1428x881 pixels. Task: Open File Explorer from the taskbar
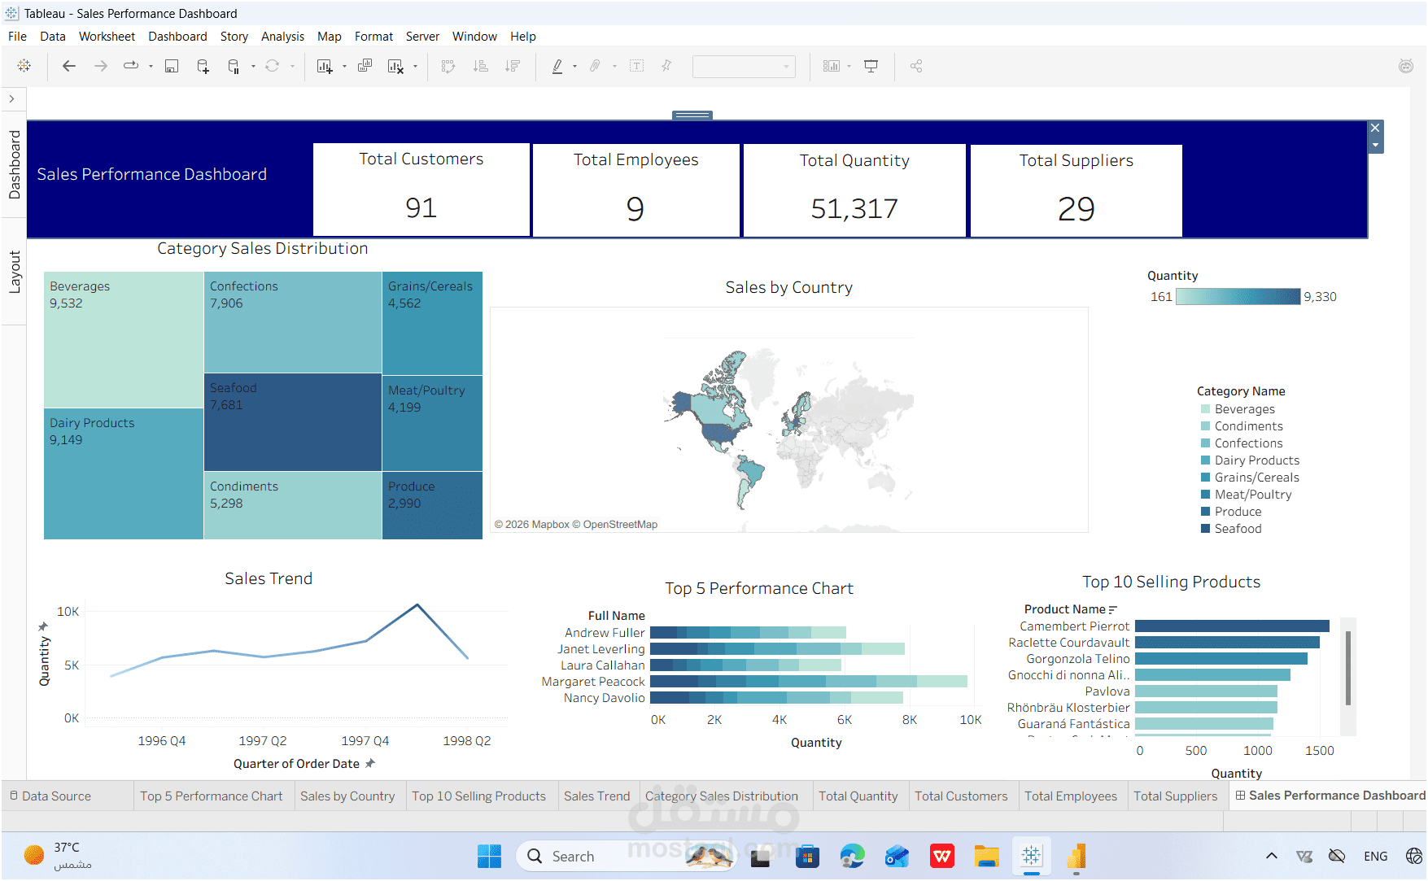(x=986, y=857)
